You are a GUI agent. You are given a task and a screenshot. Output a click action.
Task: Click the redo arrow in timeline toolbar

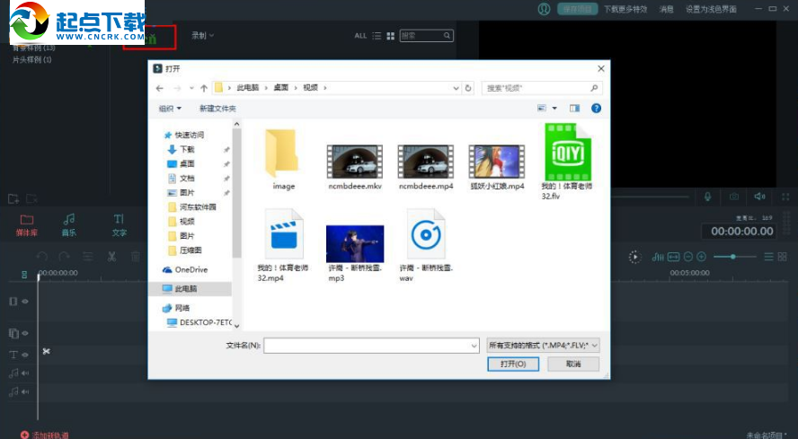(x=64, y=257)
